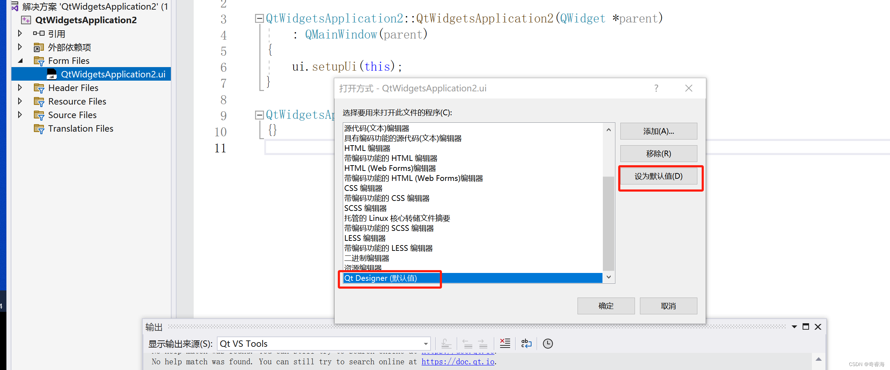Viewport: 890px width, 370px height.
Task: Click the Header Files folder icon
Action: [39, 88]
